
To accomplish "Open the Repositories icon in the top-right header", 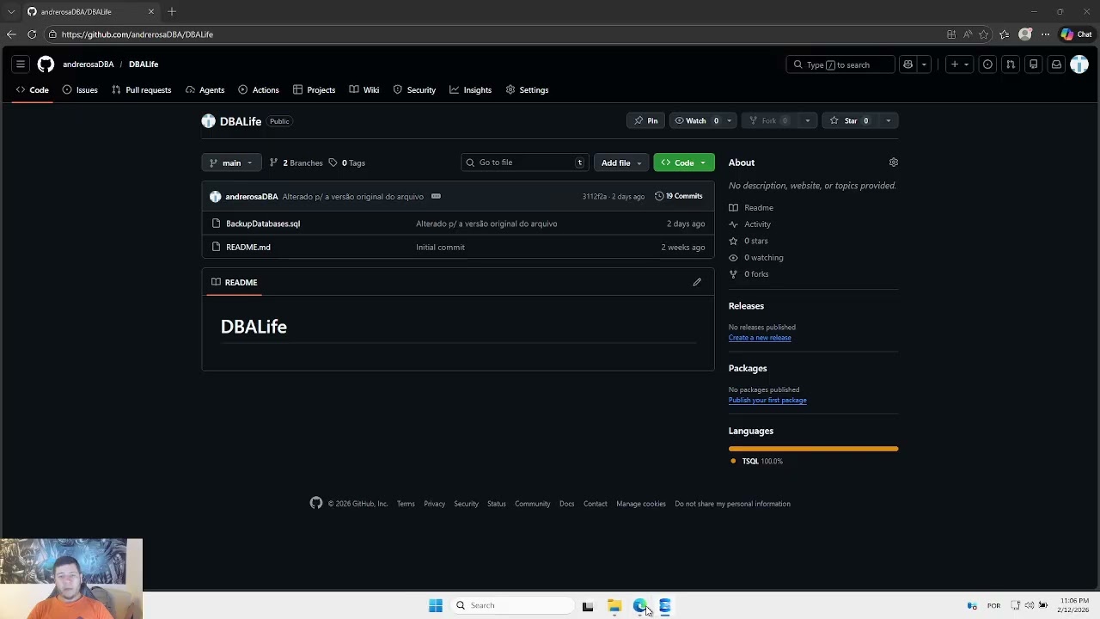I will pos(1034,64).
